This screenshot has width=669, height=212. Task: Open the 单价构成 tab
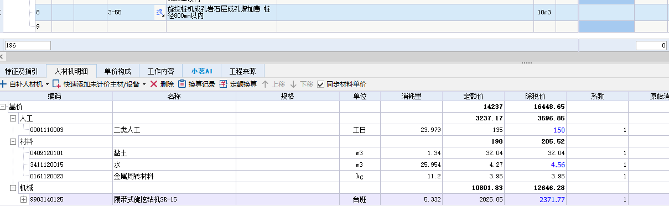117,71
